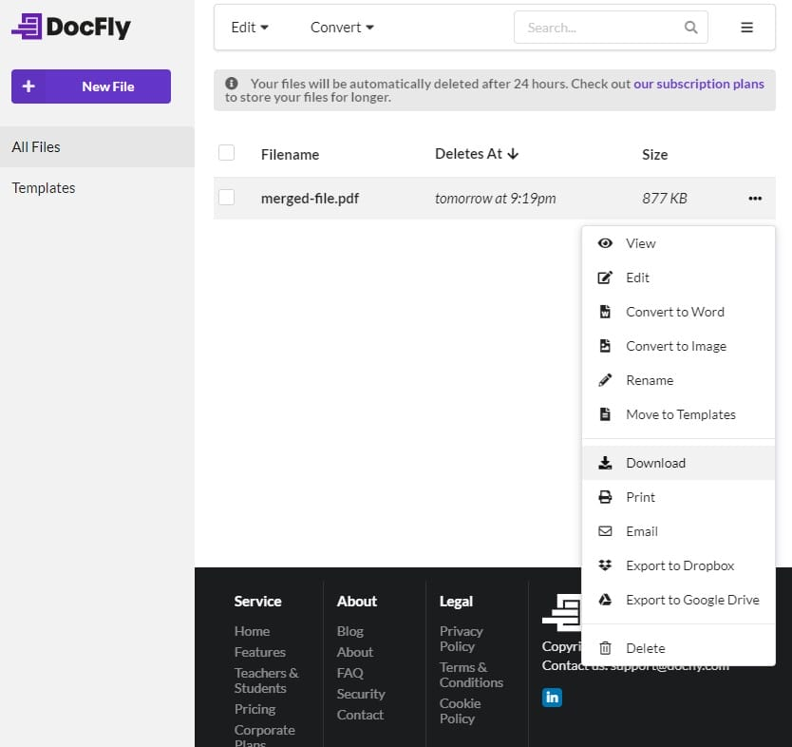Open the footer Home link
This screenshot has height=747, width=792.
click(x=252, y=631)
